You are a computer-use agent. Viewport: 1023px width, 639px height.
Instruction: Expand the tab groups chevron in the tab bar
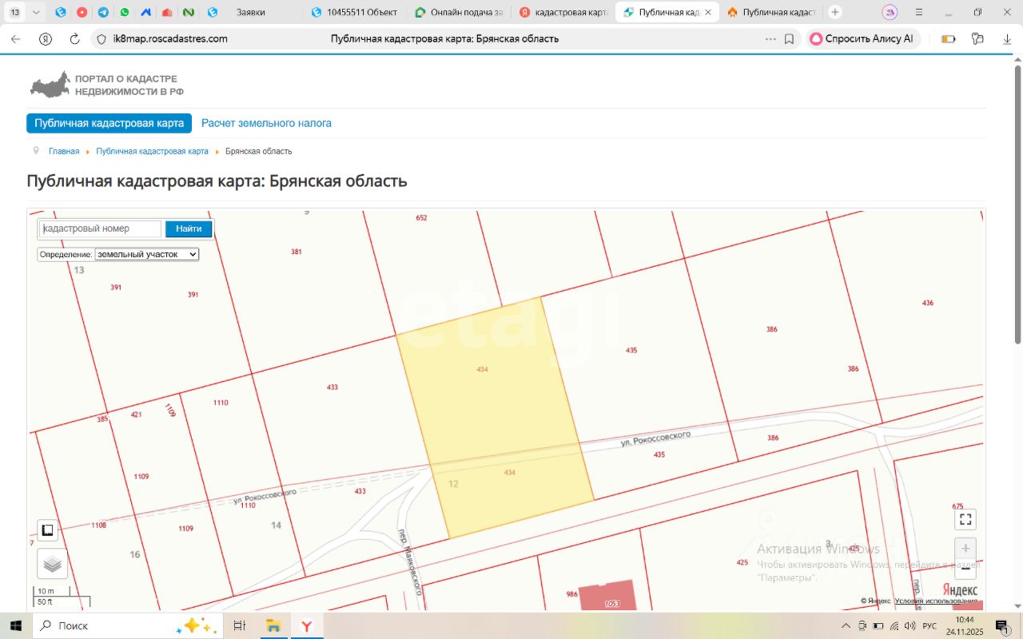tap(36, 12)
